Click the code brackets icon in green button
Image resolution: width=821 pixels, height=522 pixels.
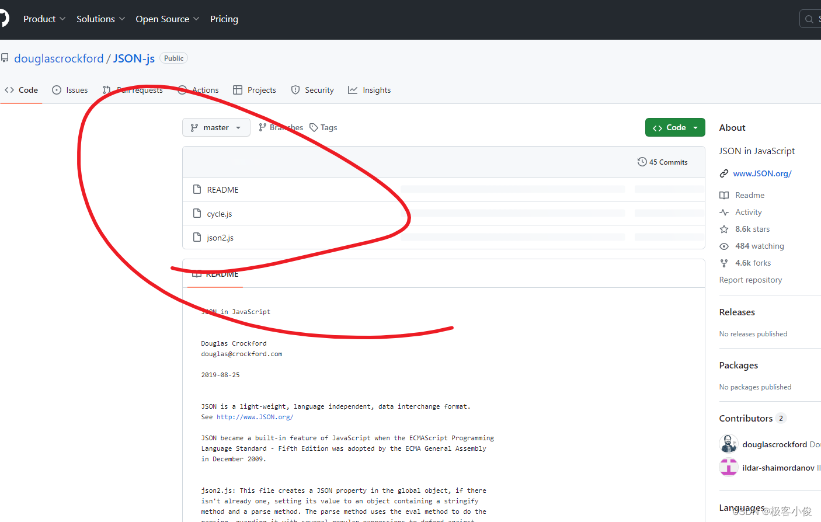pos(658,128)
